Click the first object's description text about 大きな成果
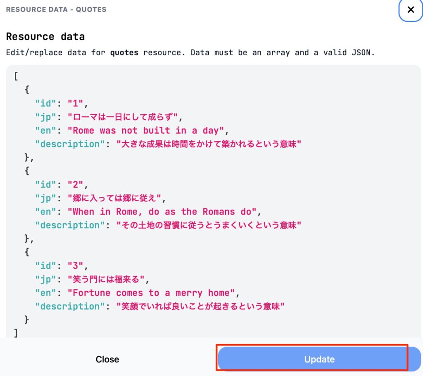 coord(209,144)
